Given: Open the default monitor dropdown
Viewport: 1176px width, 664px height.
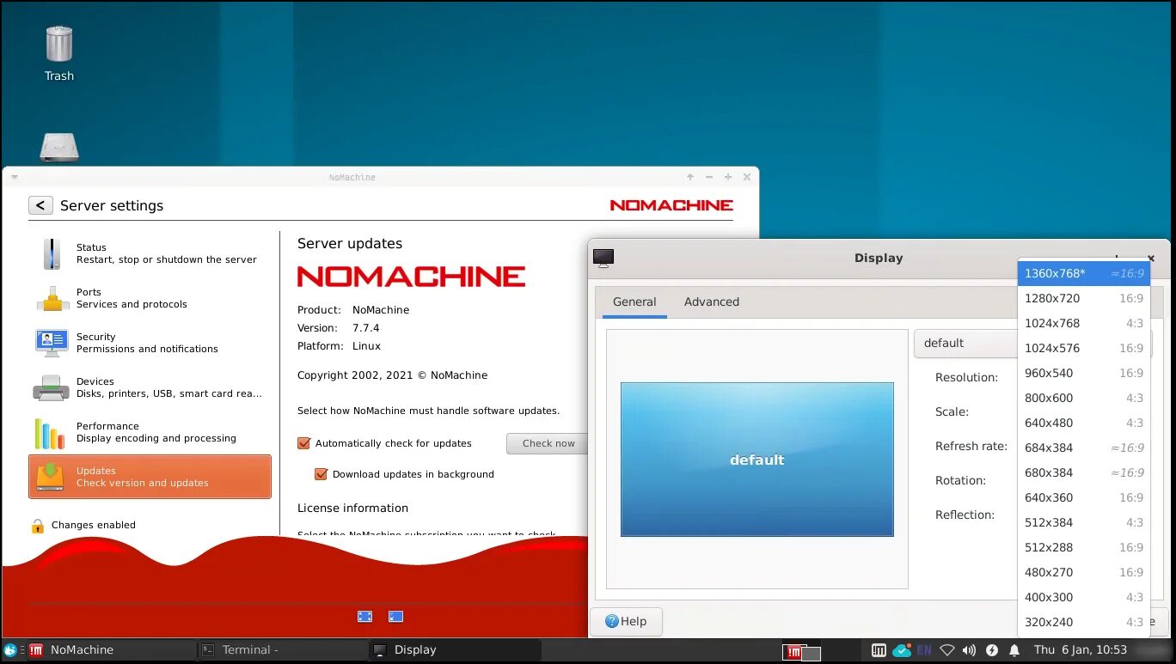Looking at the screenshot, I should [965, 343].
